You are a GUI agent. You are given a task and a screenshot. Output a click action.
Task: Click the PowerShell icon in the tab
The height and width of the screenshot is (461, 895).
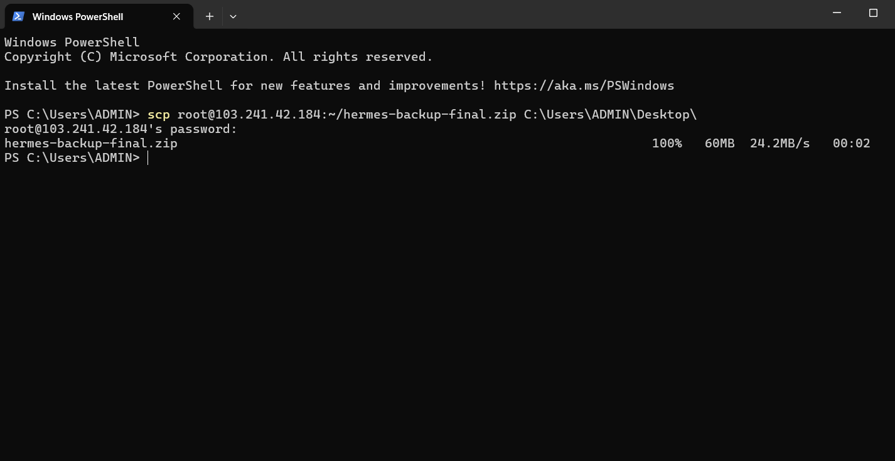point(18,16)
